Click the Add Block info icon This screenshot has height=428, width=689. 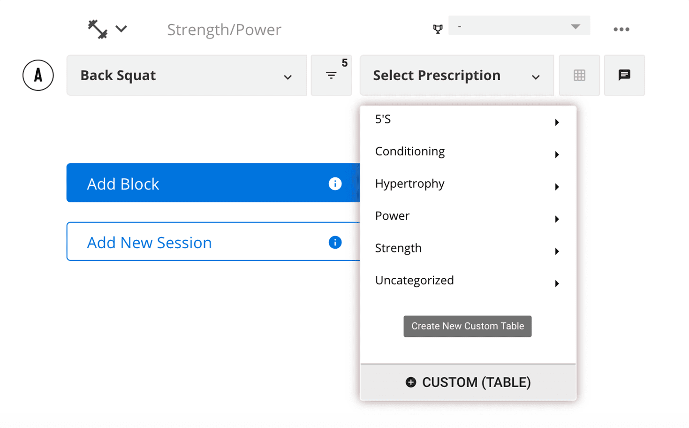point(335,183)
